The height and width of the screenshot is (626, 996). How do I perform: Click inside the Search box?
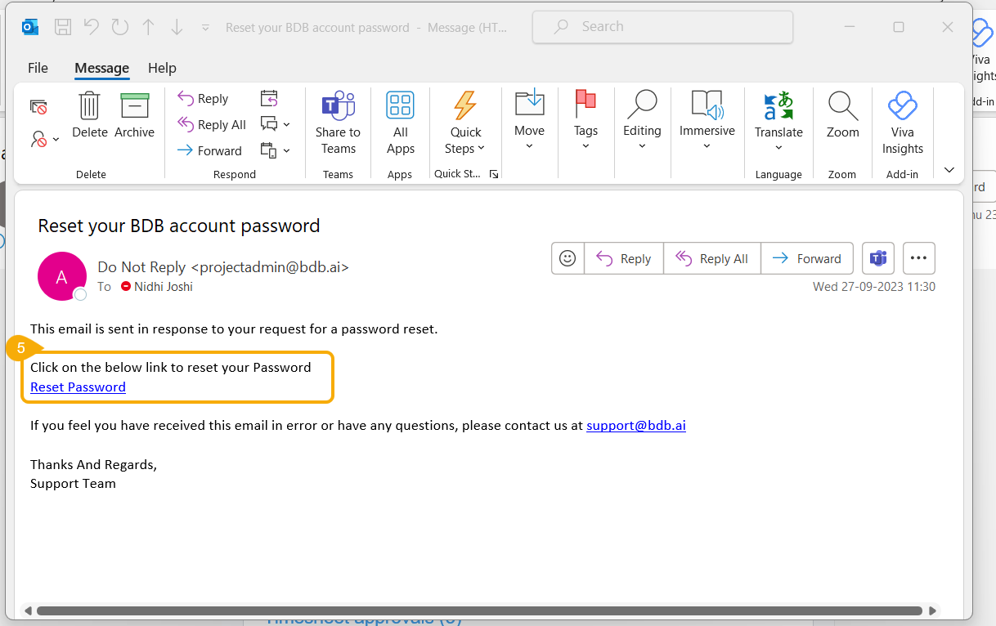[x=662, y=27]
